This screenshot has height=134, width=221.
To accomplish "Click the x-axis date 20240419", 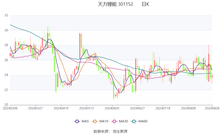I will point(61,108).
